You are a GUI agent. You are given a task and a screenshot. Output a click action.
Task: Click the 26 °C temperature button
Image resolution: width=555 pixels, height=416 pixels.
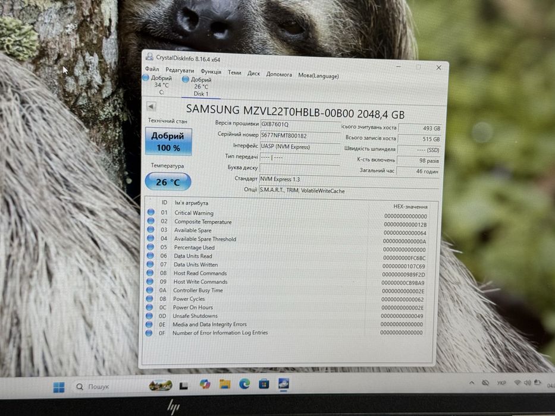pyautogui.click(x=168, y=182)
